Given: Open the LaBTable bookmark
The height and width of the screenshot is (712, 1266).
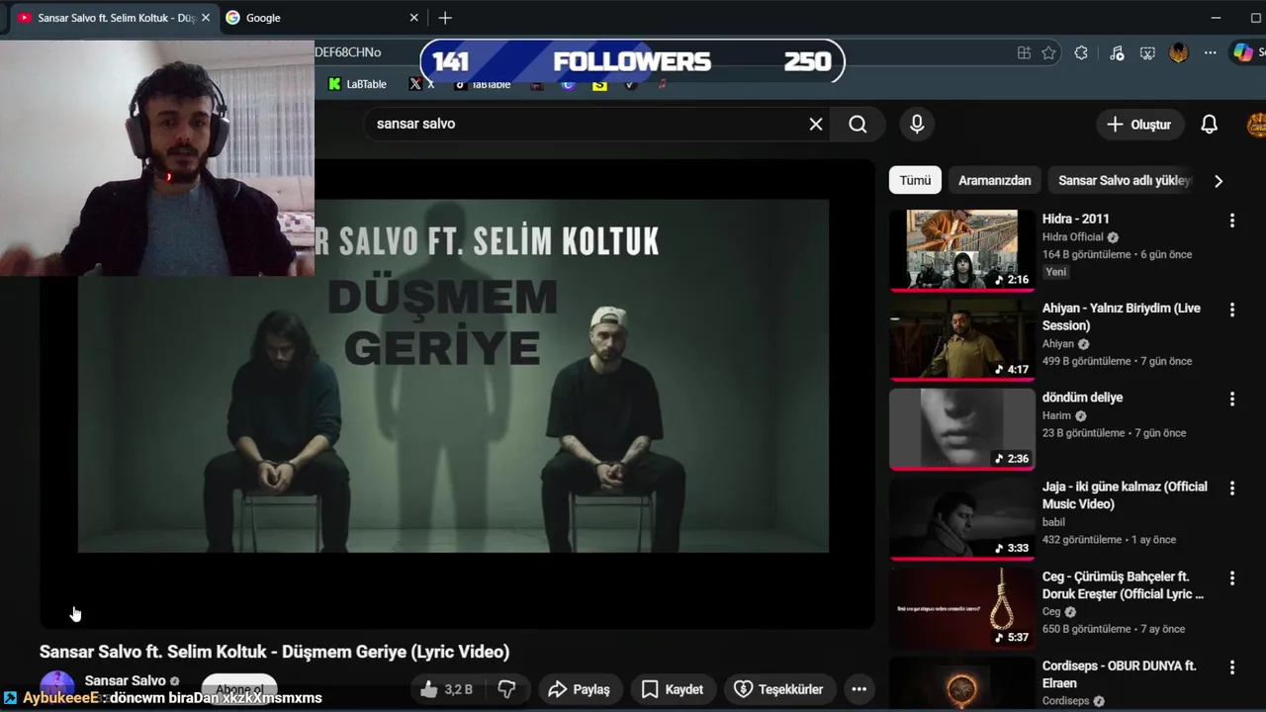Looking at the screenshot, I should tap(358, 84).
